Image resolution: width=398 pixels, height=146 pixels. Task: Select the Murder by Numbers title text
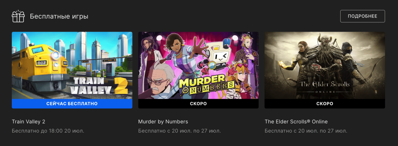[163, 122]
